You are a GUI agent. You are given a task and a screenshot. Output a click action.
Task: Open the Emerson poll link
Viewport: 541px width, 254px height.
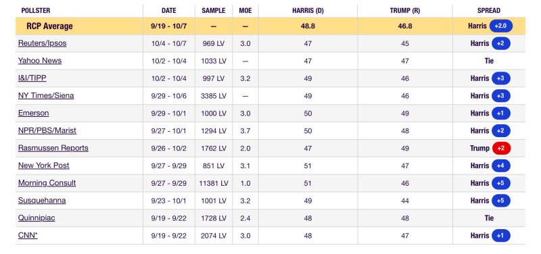(33, 113)
